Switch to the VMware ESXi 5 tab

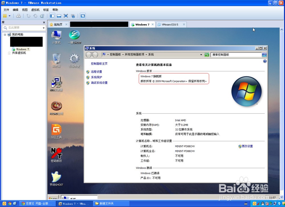click(170, 24)
